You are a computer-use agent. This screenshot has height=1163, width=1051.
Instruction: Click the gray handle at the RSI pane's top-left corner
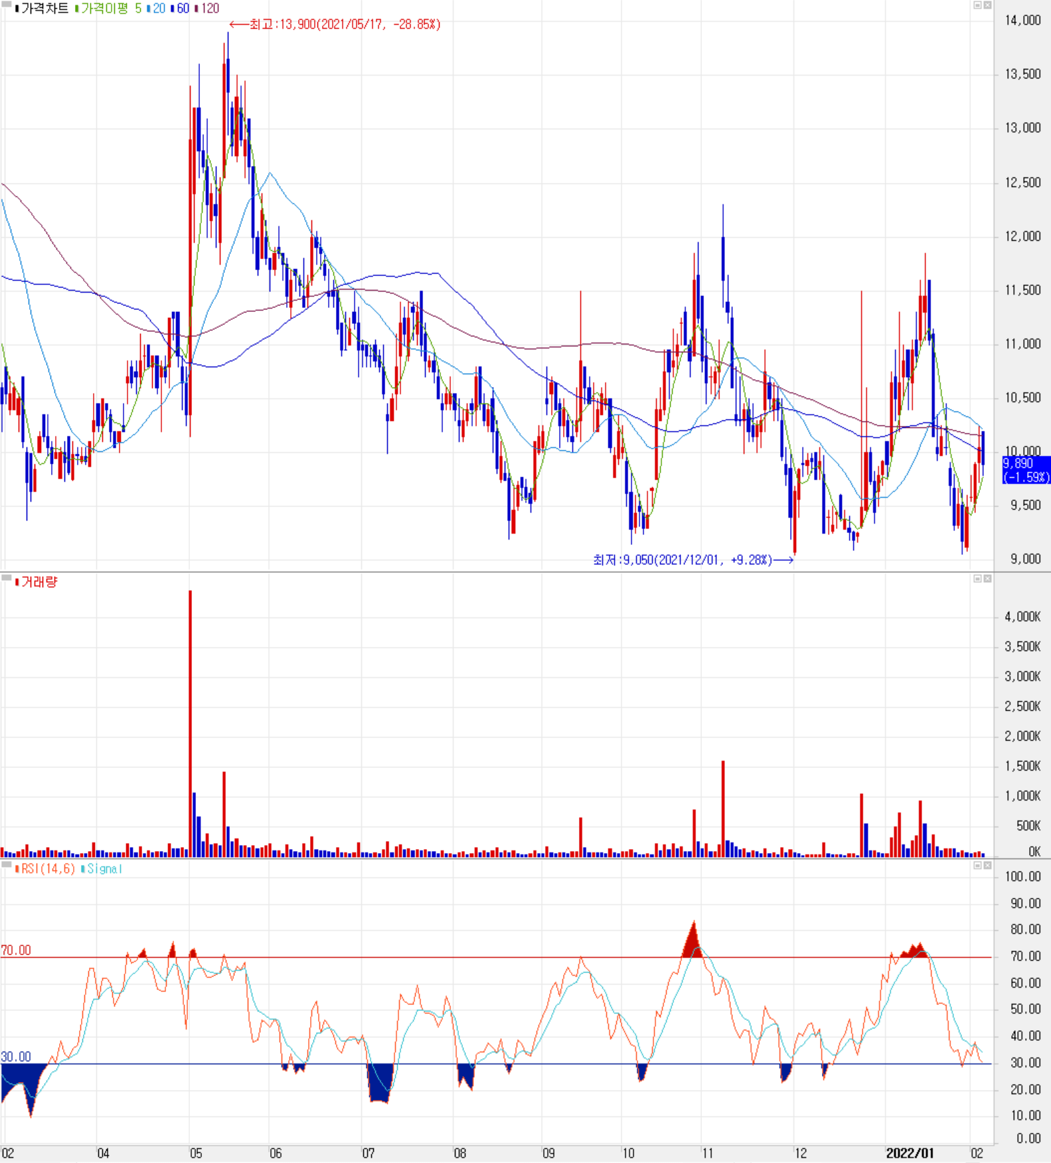(x=6, y=864)
